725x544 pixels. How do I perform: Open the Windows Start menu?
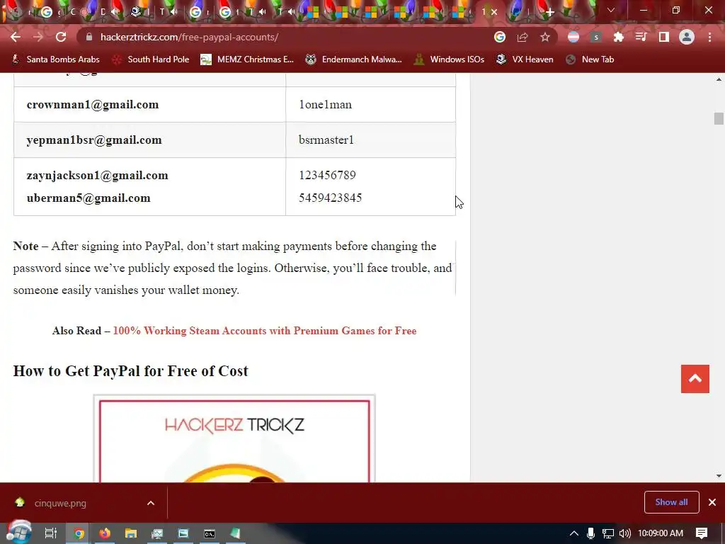[x=19, y=533]
